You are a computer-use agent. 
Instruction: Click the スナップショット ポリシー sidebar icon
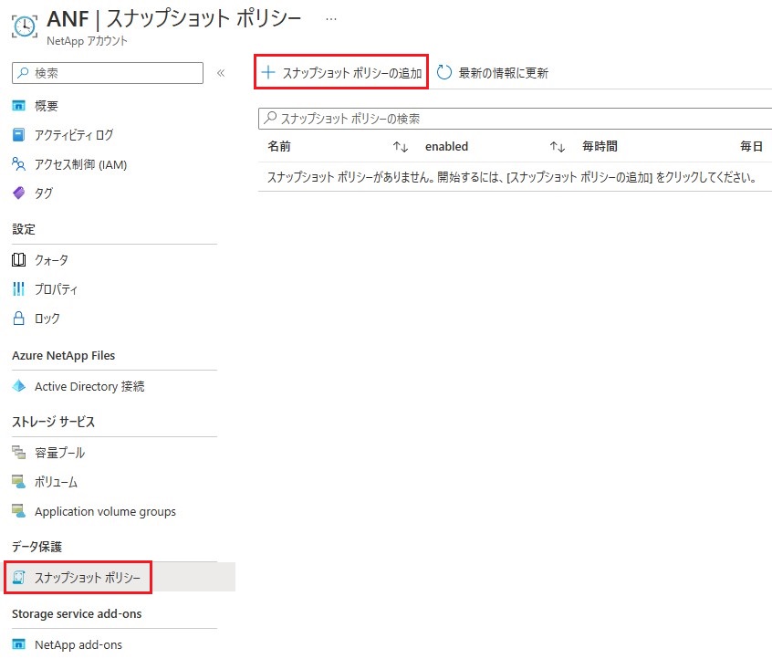pos(19,577)
